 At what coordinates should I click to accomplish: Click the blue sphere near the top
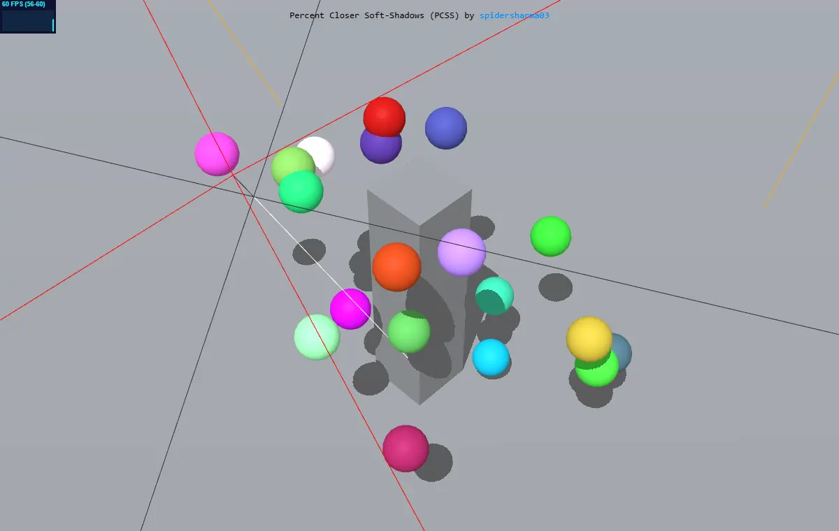(x=446, y=128)
